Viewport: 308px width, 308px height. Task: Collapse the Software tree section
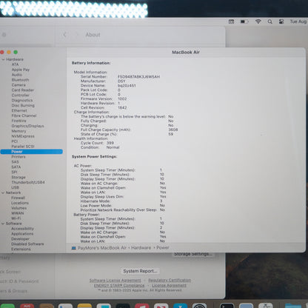(x=3, y=224)
